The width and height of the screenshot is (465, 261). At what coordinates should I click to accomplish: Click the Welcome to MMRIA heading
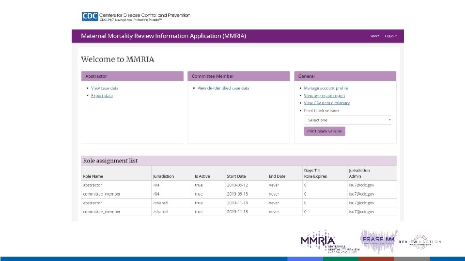[117, 59]
